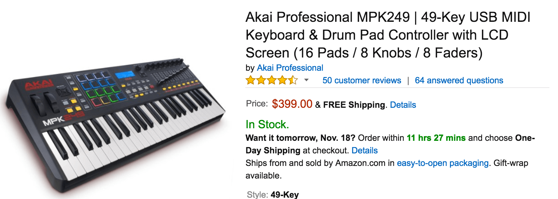This screenshot has width=558, height=199.
Task: Click the orange star rating icons
Action: (271, 80)
